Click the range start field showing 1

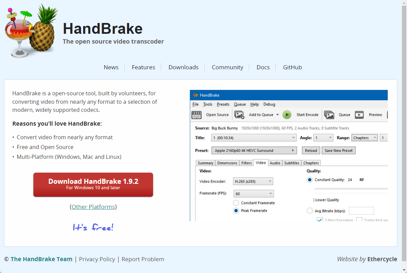[384, 138]
